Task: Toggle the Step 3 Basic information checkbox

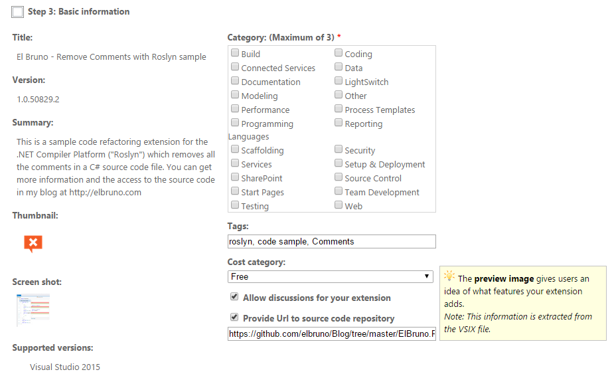Action: click(x=18, y=12)
